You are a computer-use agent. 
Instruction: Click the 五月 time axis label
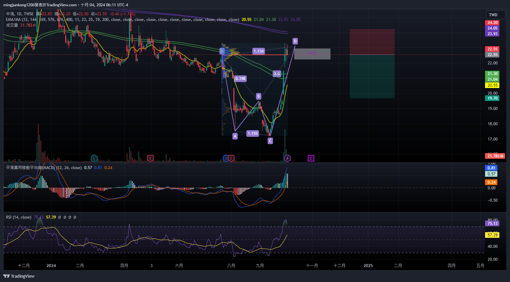[480, 266]
